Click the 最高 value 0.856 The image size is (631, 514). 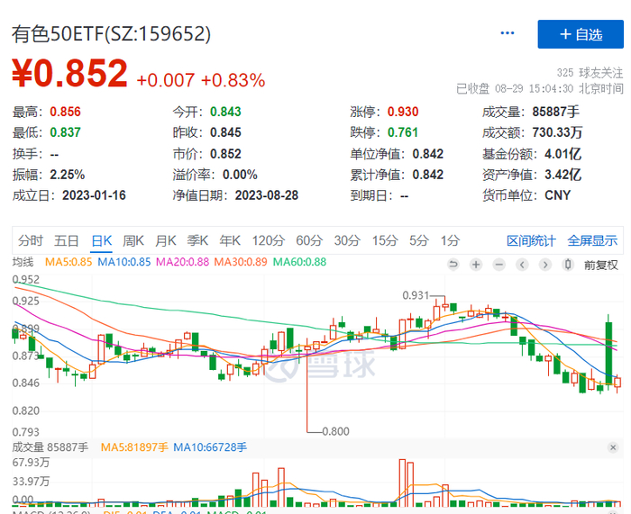click(65, 112)
